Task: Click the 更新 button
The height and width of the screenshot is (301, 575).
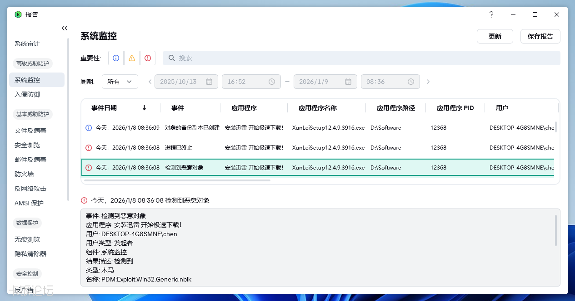Action: [495, 36]
